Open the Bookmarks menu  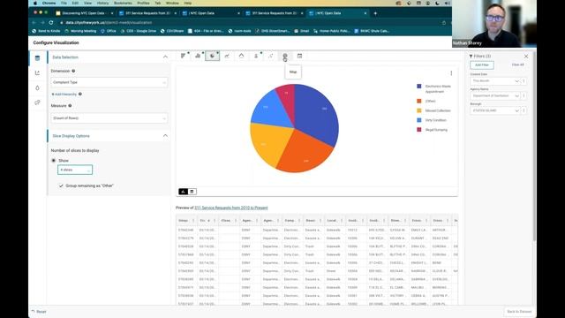click(x=123, y=3)
